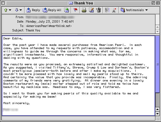This screenshot has width=161, height=122.
Task: Go to previous message with up arrow
Action: [6, 10]
